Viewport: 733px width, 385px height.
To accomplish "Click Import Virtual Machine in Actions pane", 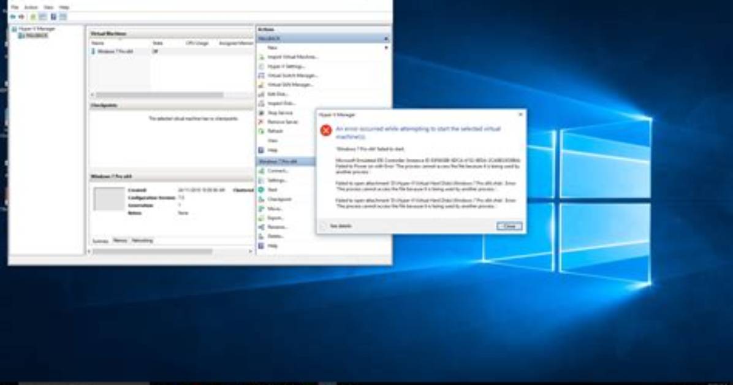I will 292,57.
